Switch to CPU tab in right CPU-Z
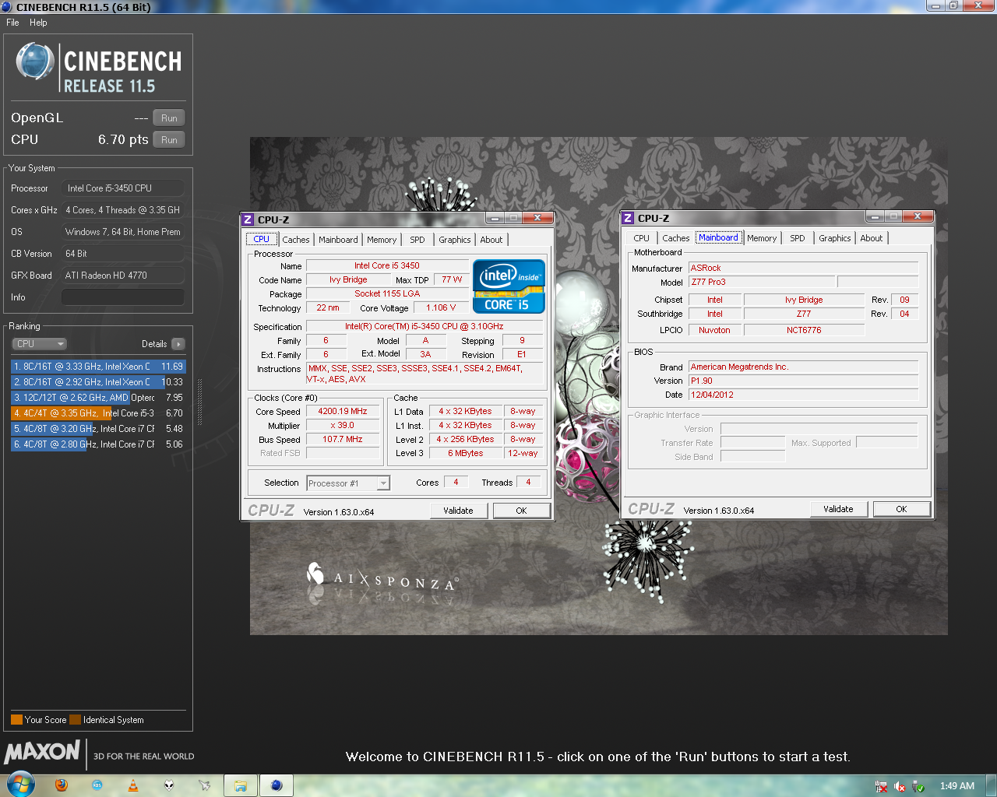This screenshot has height=797, width=997. pyautogui.click(x=642, y=238)
